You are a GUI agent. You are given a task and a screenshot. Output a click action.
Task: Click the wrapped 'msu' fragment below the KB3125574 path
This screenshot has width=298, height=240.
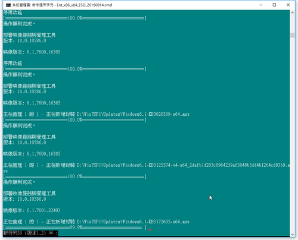(5, 171)
